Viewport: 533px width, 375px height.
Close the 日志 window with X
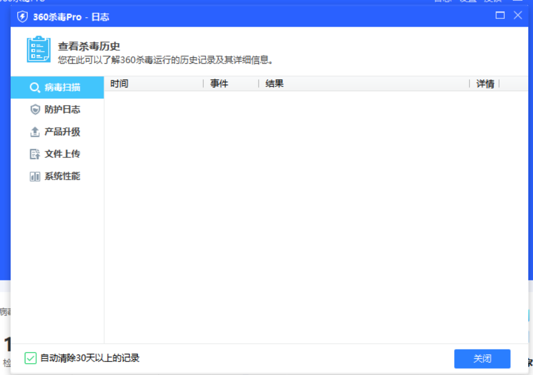click(518, 15)
